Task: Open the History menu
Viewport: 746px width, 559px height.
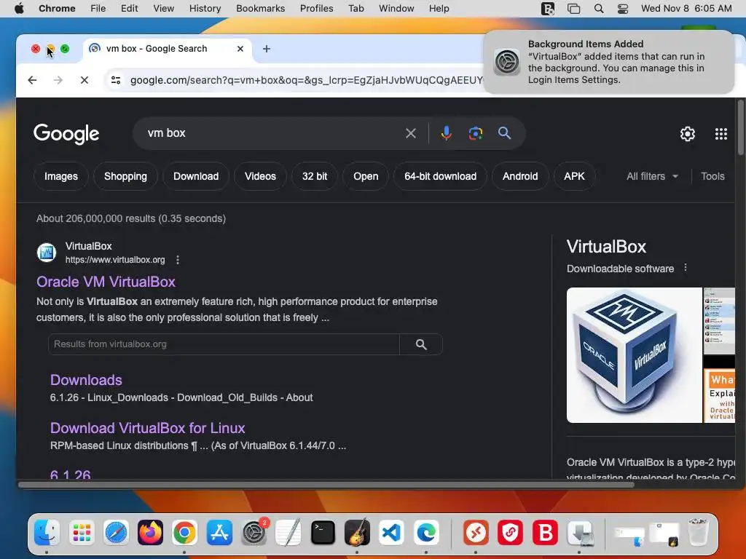Action: tap(205, 9)
